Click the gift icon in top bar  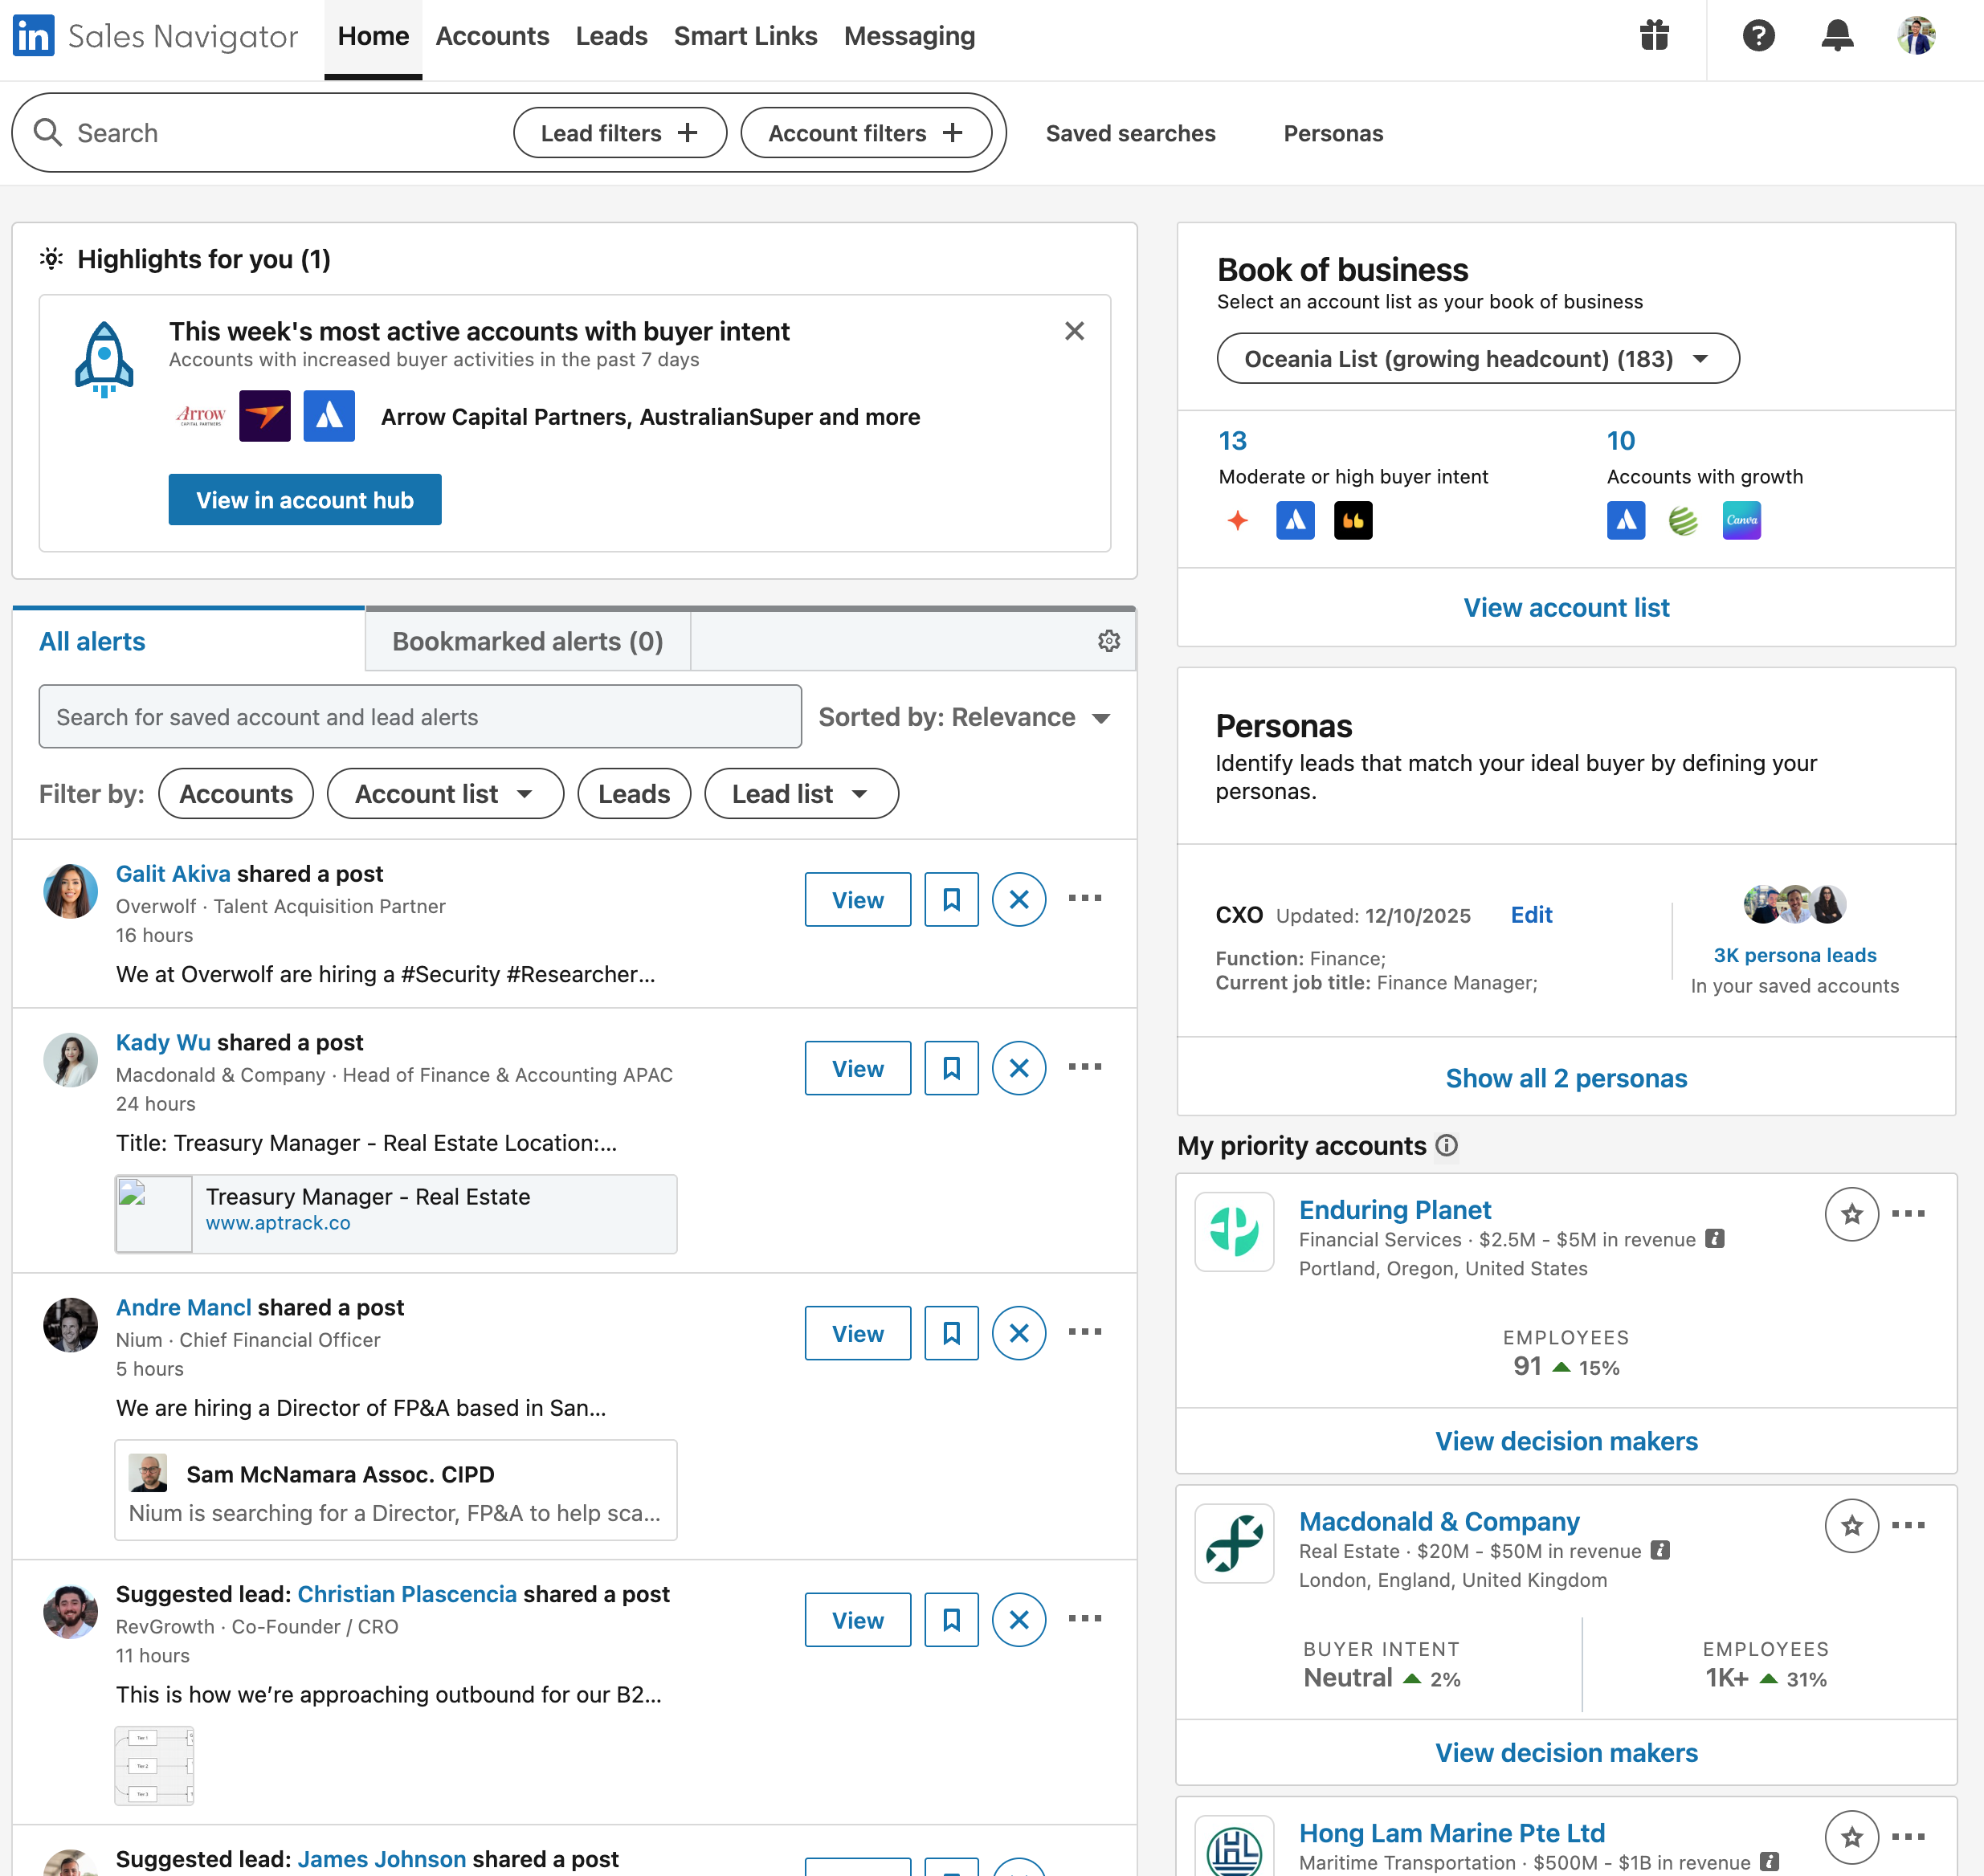tap(1655, 36)
